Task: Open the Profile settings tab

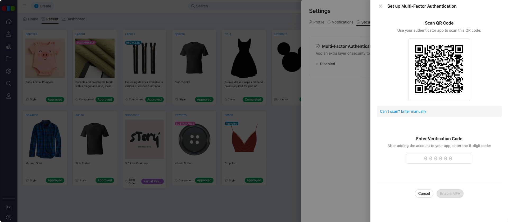Action: [317, 22]
